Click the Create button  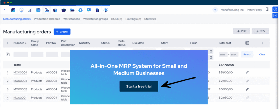tap(62, 32)
